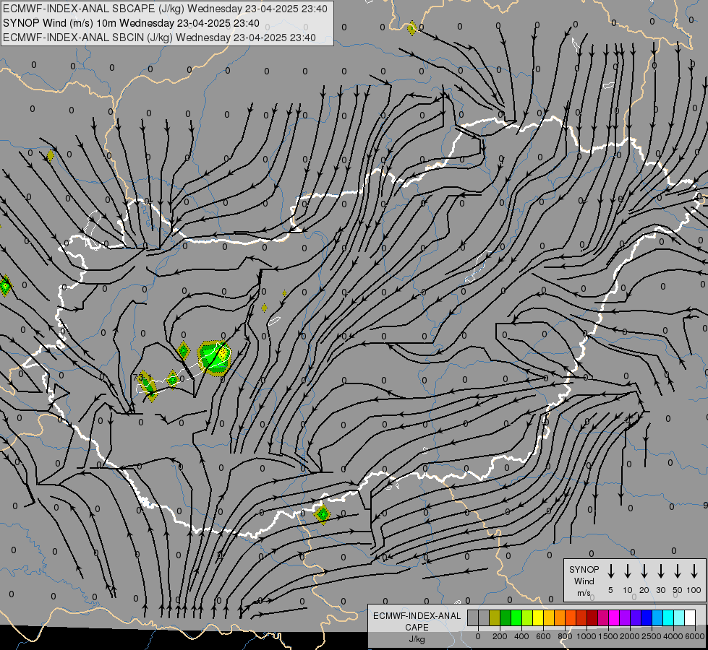Screen dimensions: 708x650
Task: Click the '1000' CAPE scale value
Action: click(x=587, y=636)
